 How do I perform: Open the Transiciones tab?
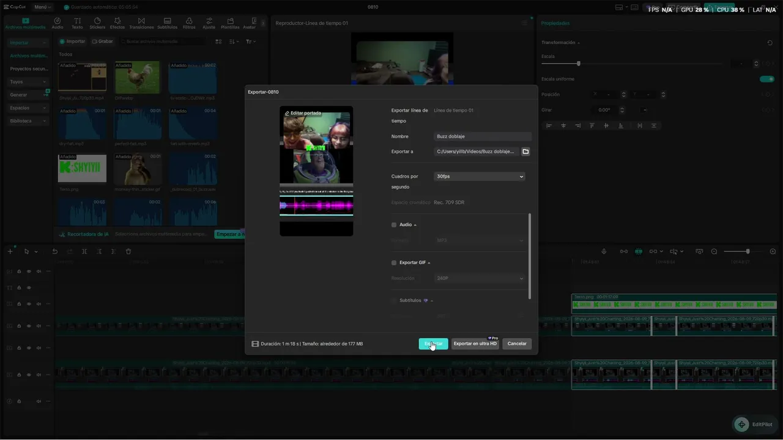coord(141,23)
